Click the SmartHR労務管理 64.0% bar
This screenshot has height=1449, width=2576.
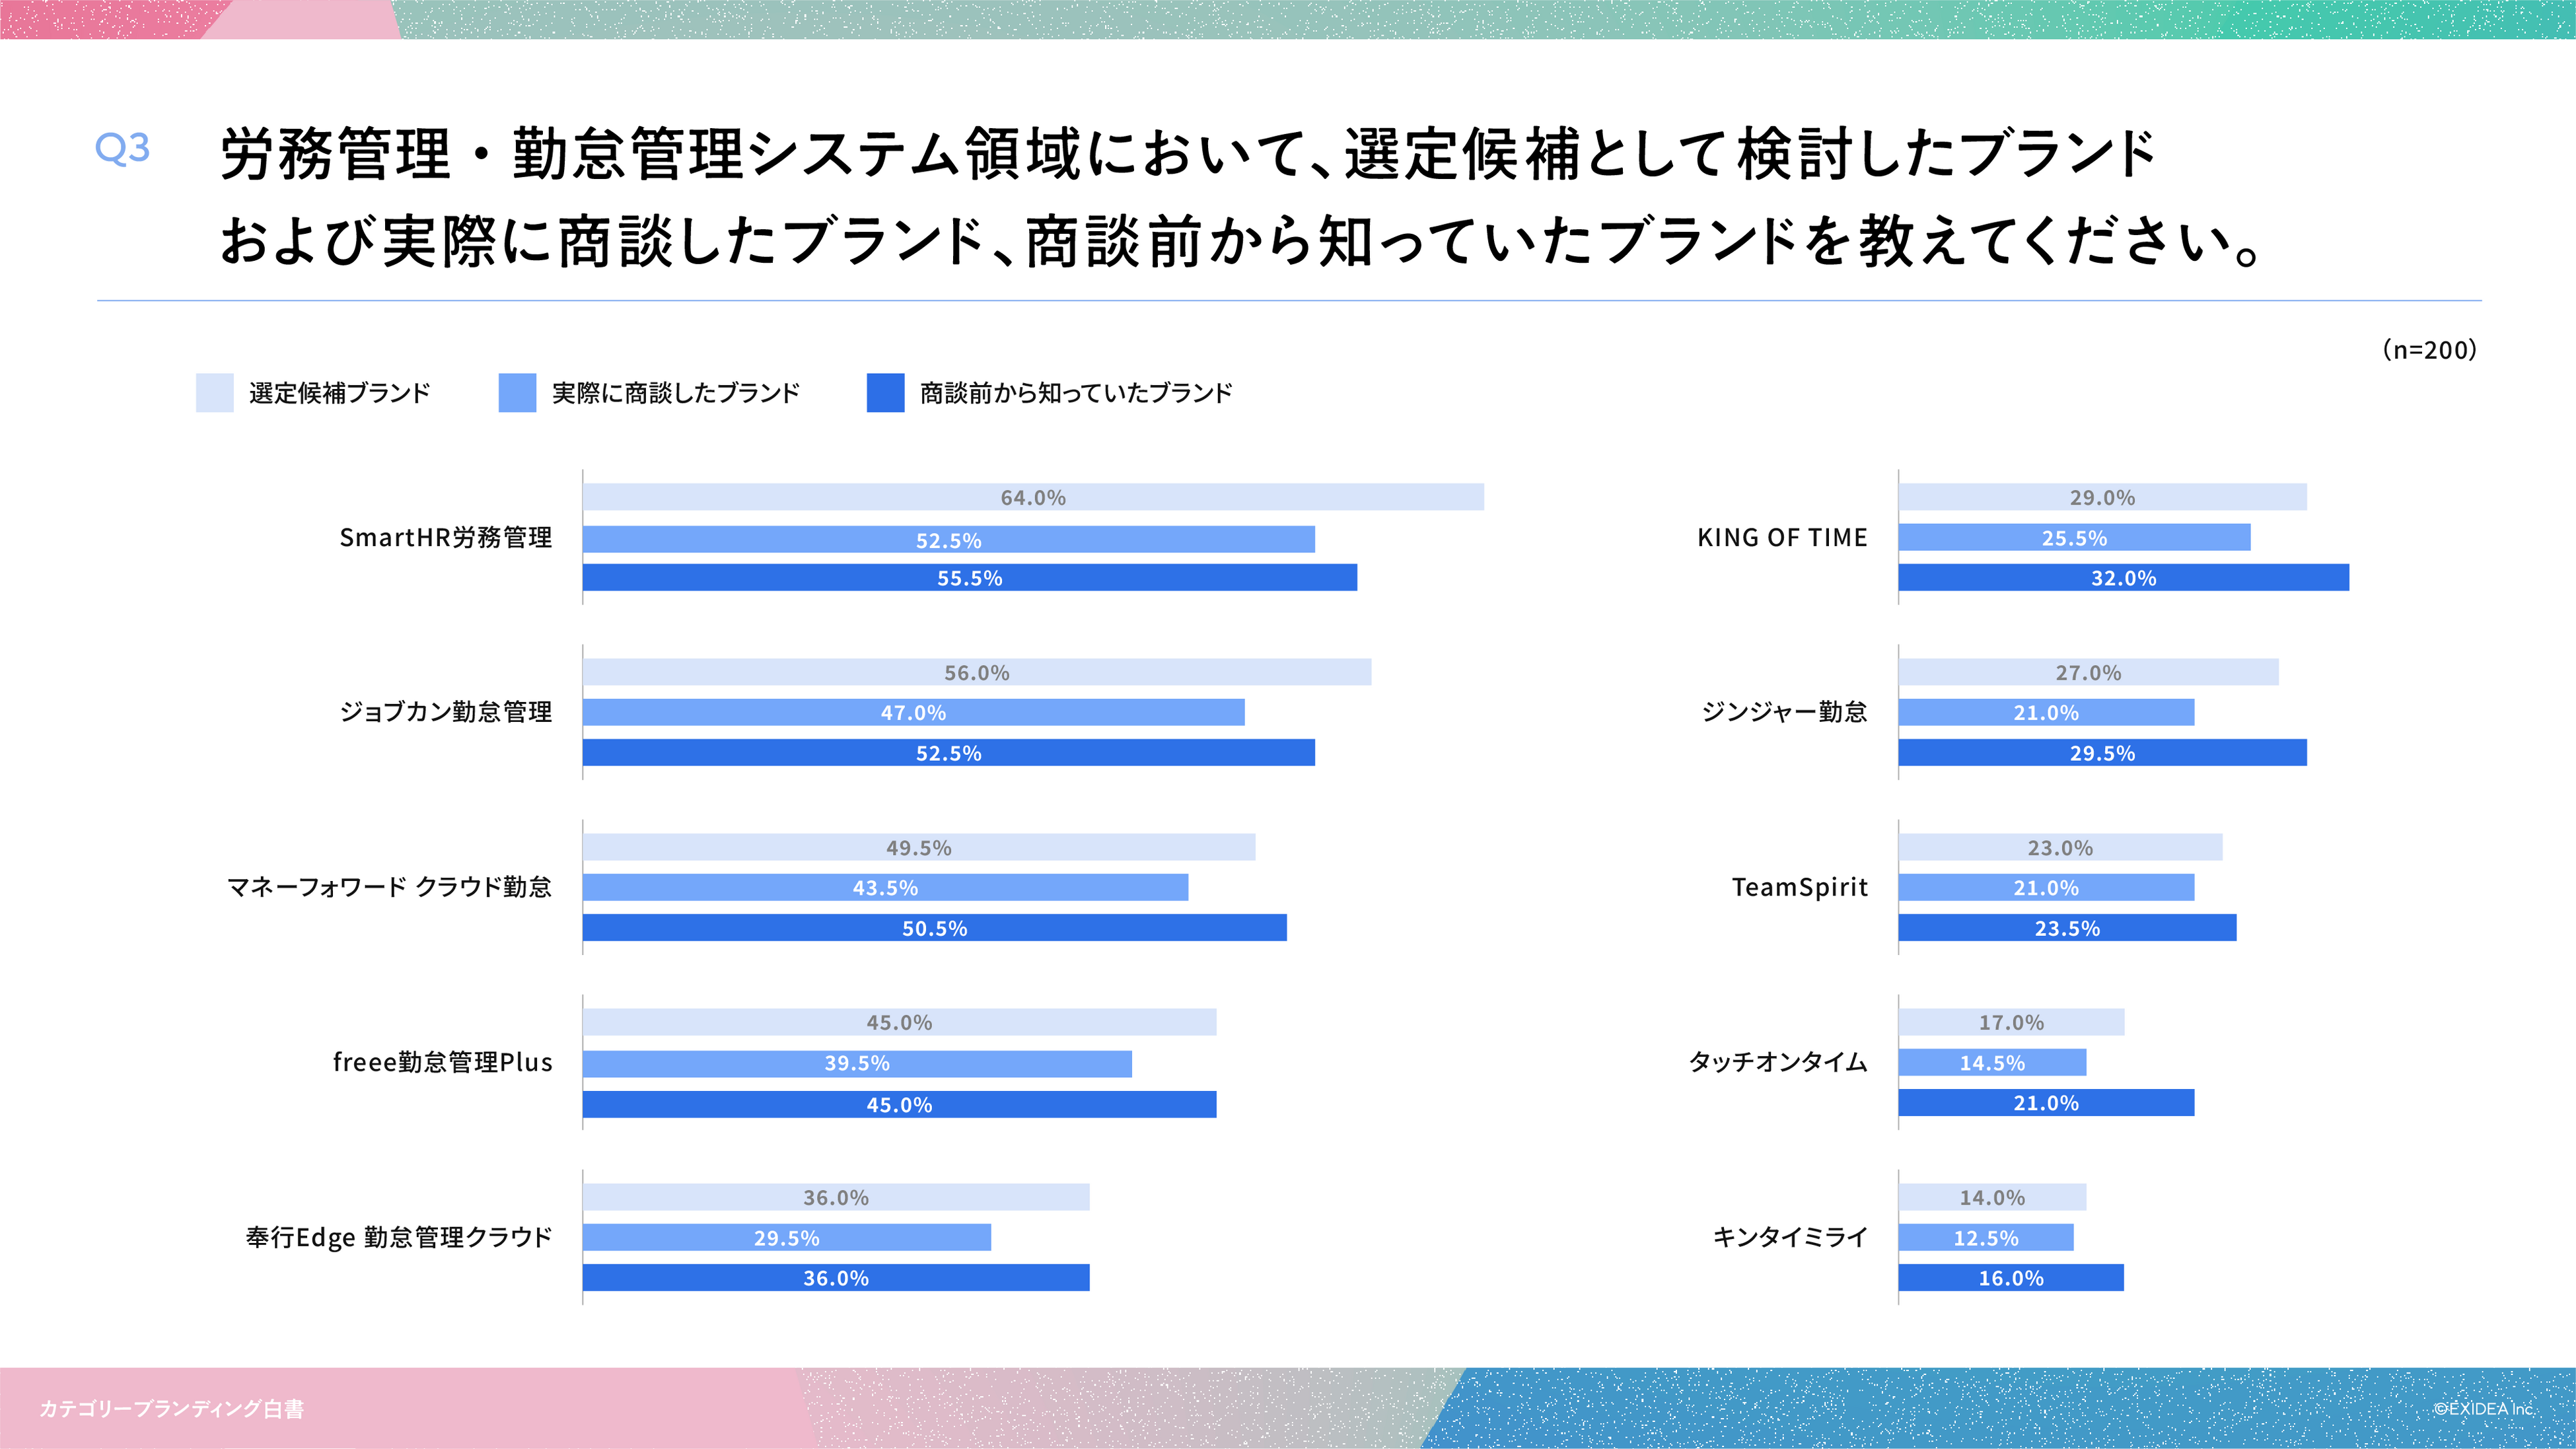pos(1033,497)
